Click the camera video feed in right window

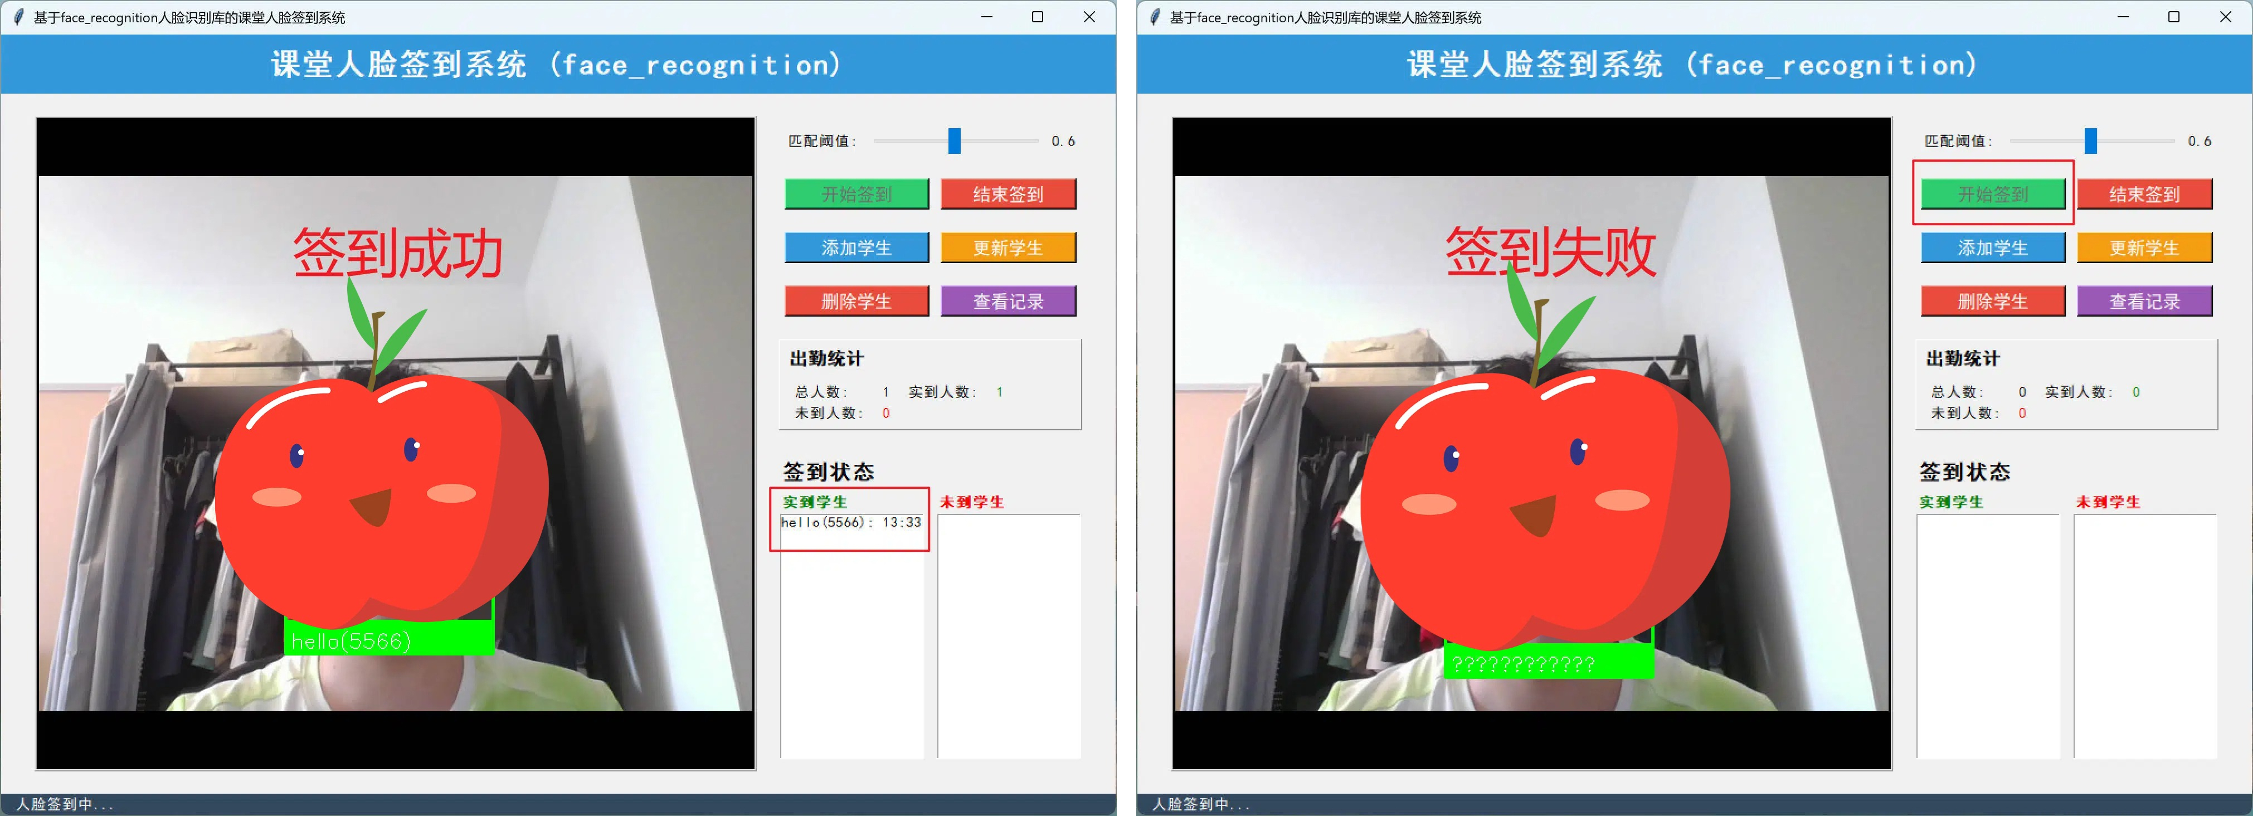click(x=1531, y=444)
